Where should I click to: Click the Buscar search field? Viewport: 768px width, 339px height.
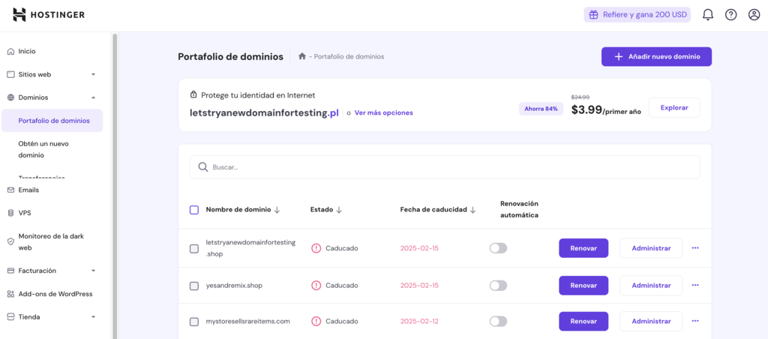coord(444,166)
